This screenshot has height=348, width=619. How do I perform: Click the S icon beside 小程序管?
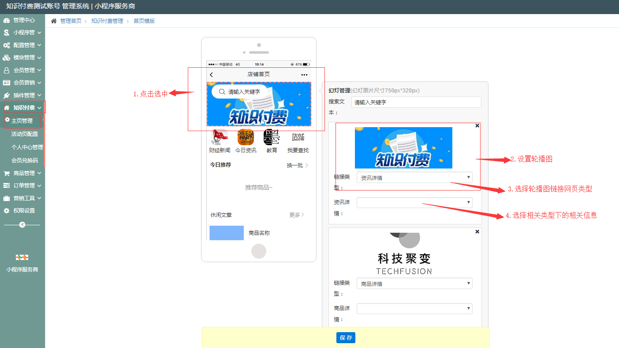pyautogui.click(x=7, y=33)
